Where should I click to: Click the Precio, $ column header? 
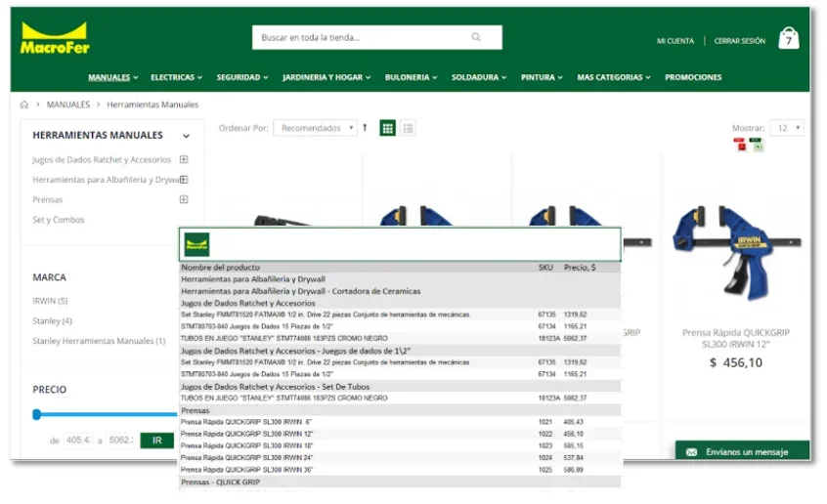tap(580, 268)
